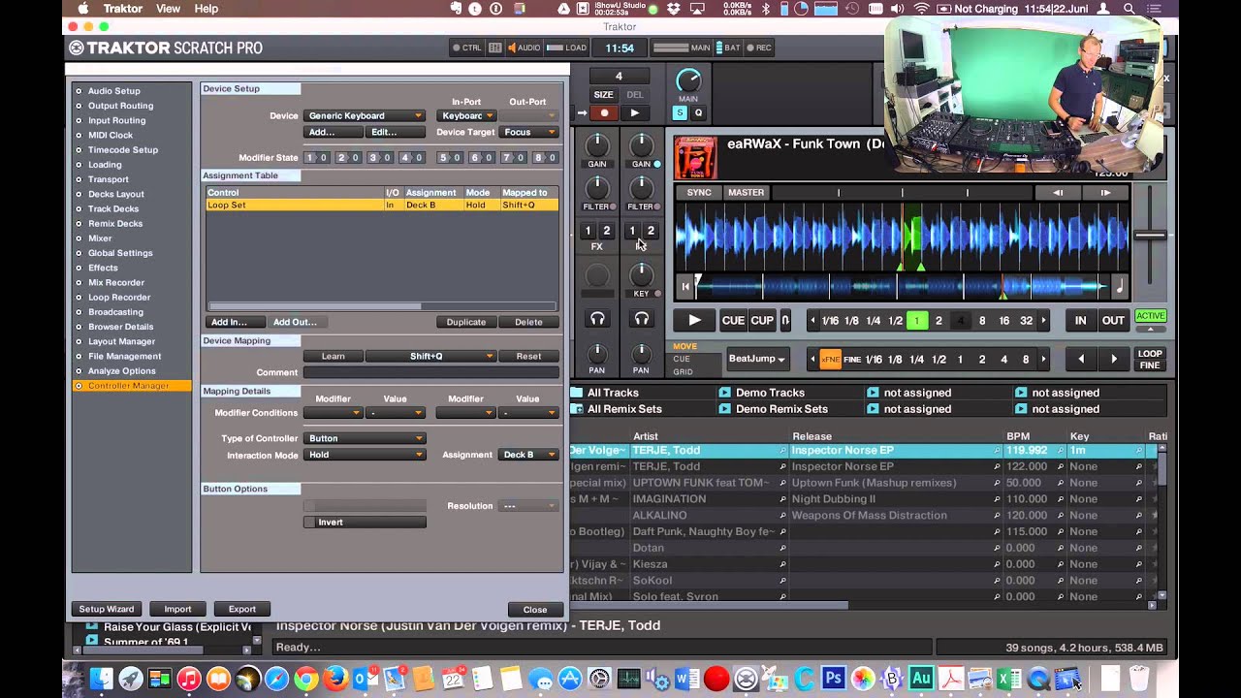This screenshot has height=698, width=1241.
Task: Click the note icon beside overview waveform
Action: [1119, 286]
